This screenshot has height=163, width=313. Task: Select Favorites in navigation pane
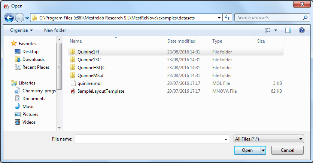click(27, 44)
